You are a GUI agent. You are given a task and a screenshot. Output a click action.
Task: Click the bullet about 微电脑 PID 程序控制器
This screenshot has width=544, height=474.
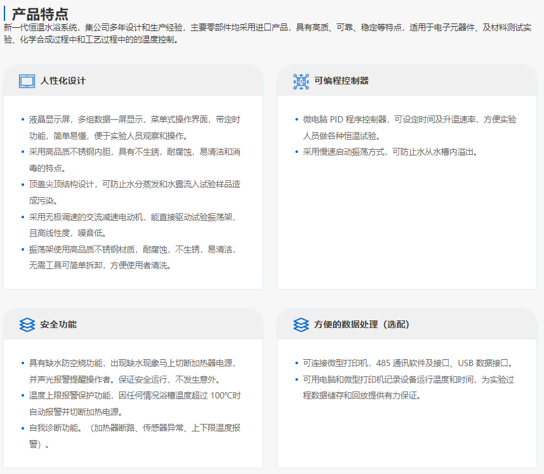point(409,127)
